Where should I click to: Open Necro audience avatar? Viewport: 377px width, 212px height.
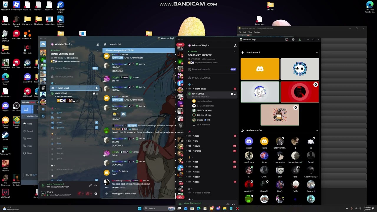pyautogui.click(x=264, y=141)
